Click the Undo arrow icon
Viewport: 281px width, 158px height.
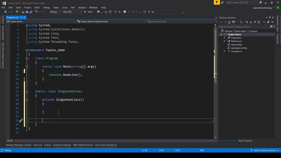click(36, 12)
